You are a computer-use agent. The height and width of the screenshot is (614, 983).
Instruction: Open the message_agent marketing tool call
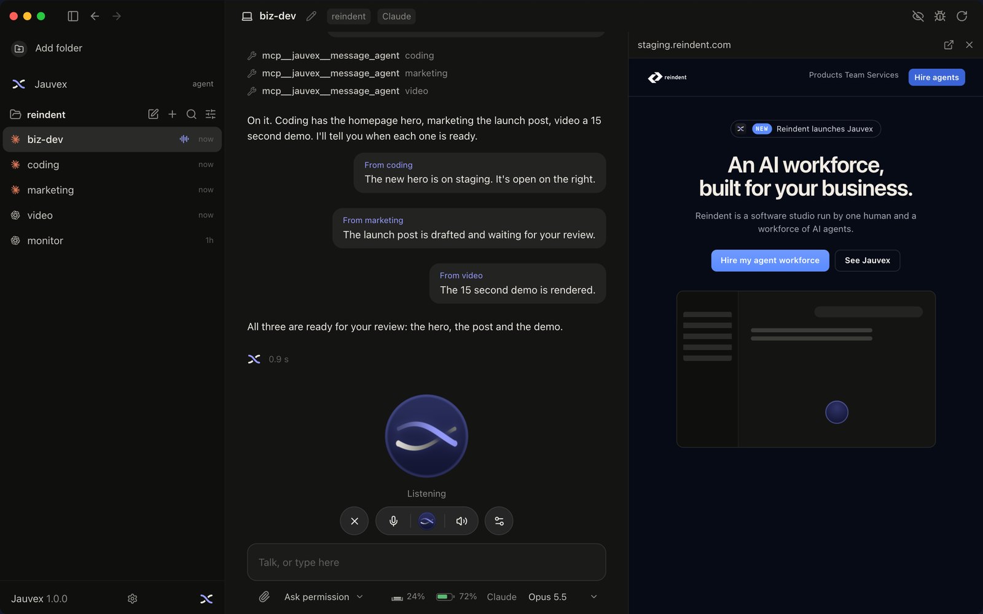click(x=347, y=73)
